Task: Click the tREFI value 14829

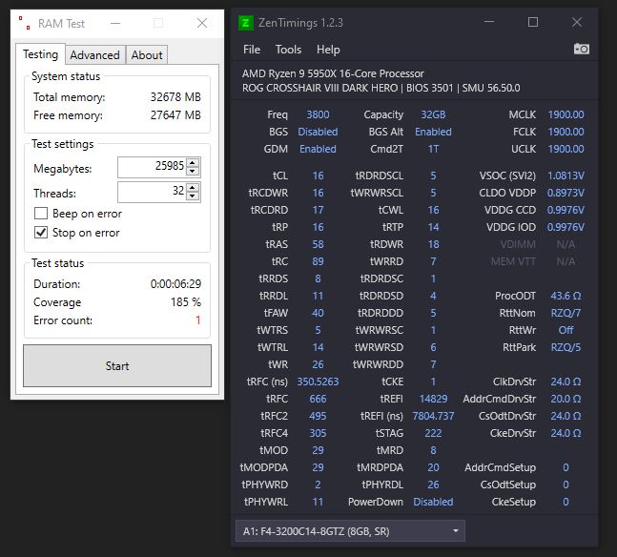Action: tap(433, 399)
